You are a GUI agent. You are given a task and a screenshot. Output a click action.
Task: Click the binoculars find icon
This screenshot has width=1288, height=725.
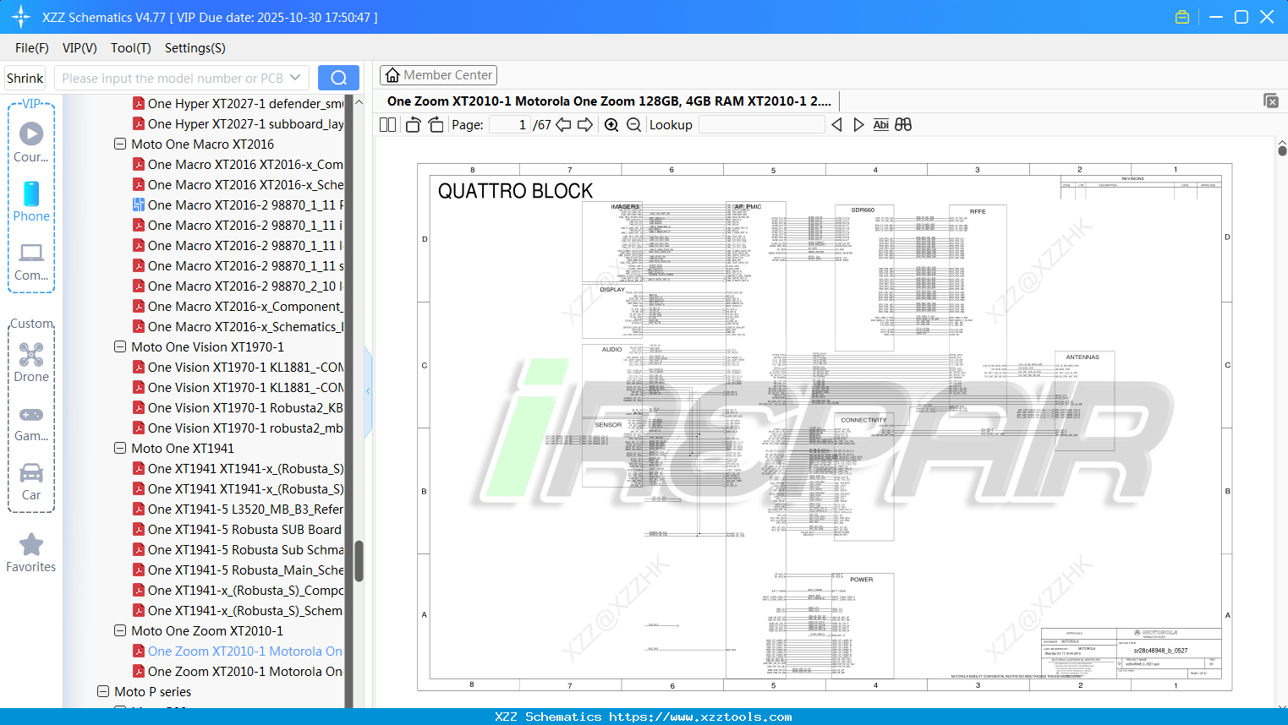[903, 125]
